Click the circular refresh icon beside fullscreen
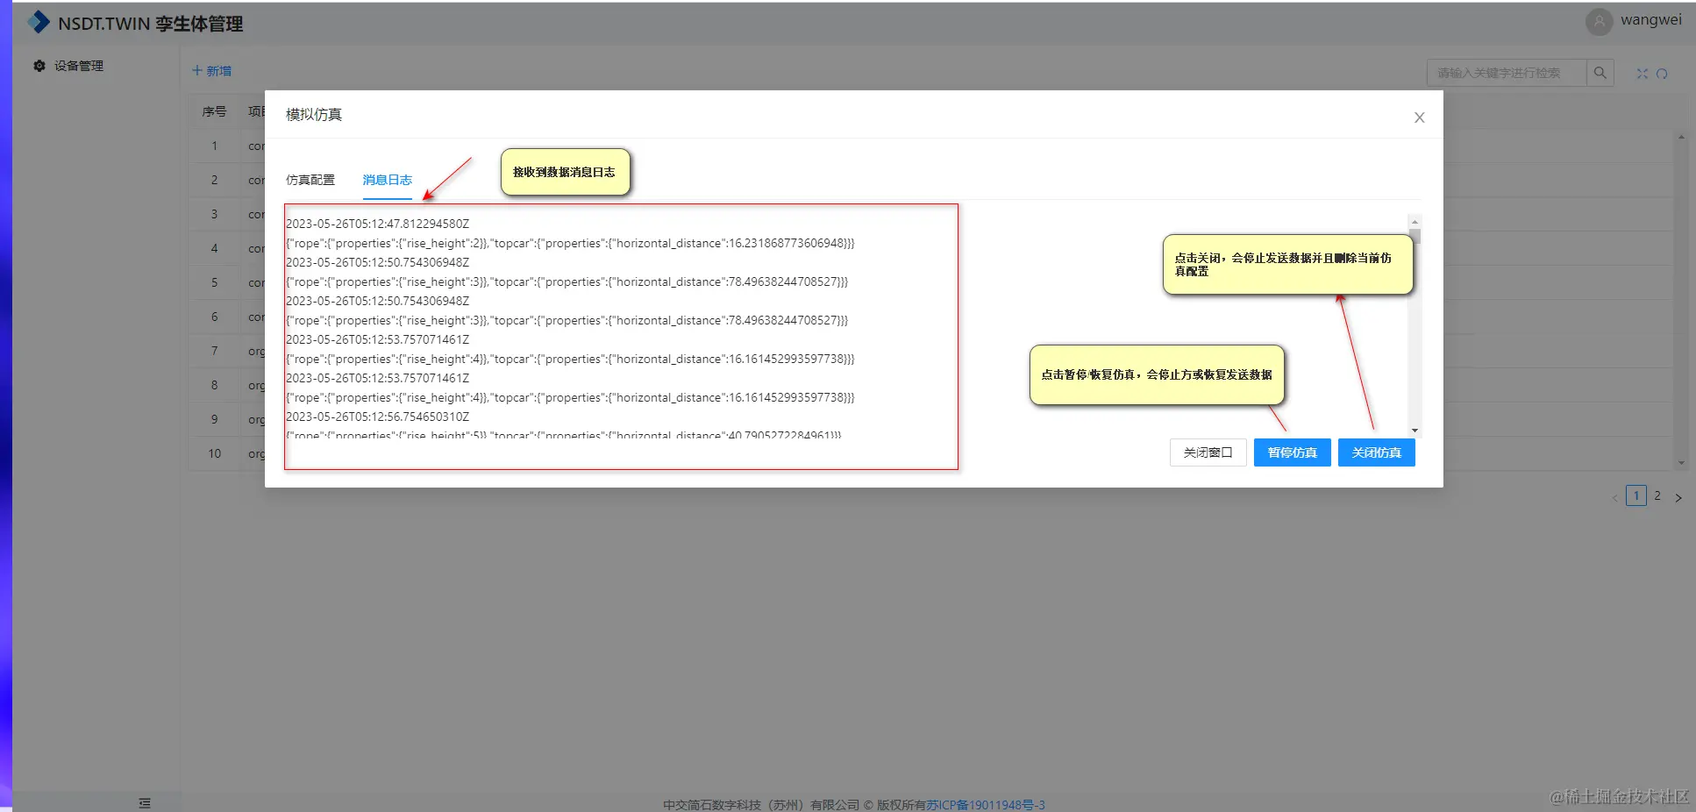 1662,74
